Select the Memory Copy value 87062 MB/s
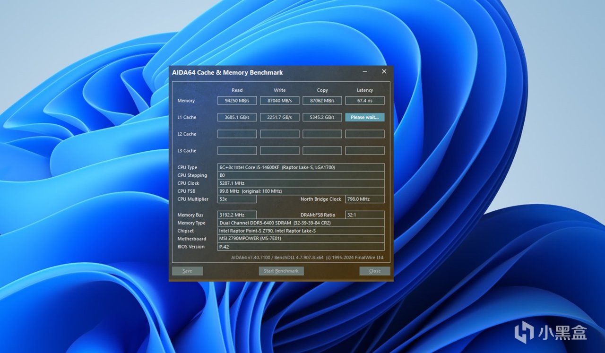The height and width of the screenshot is (353, 605). (x=322, y=101)
